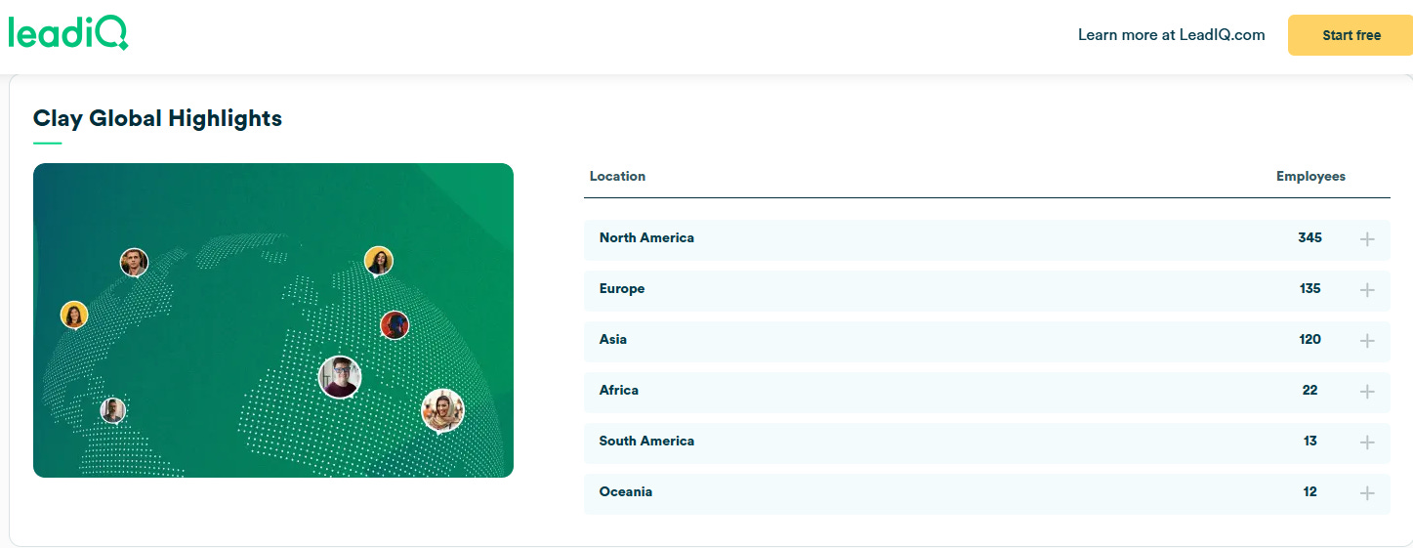
Task: Click the avatar of smiling woman in headscarf
Action: 442,410
